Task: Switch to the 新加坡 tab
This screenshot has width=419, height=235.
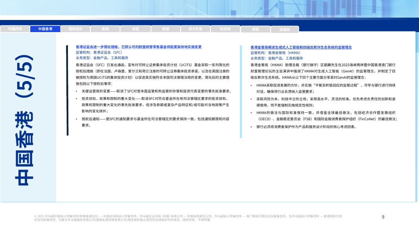Action: click(225, 29)
